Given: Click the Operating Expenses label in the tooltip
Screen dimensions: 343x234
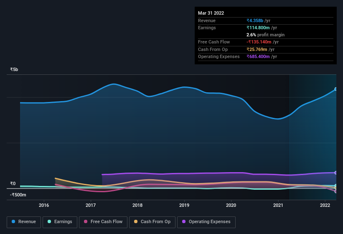Looking at the screenshot, I should pos(219,56).
